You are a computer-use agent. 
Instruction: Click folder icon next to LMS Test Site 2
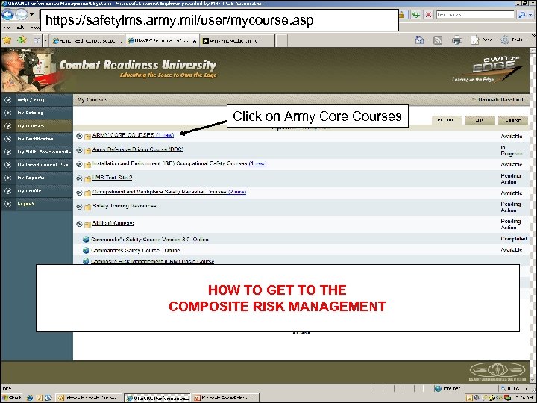coord(88,179)
